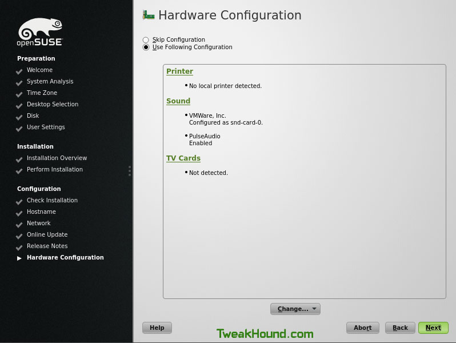The height and width of the screenshot is (343, 456).
Task: Click the checkmark icon beside Desktop Selection
Action: (19, 106)
